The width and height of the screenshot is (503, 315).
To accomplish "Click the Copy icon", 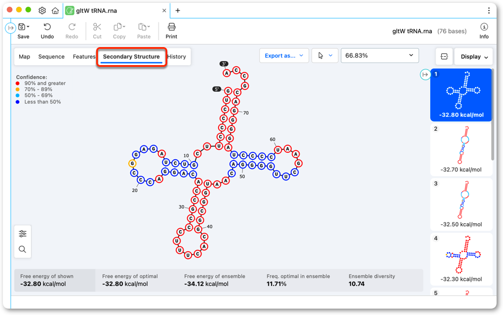I will (118, 27).
